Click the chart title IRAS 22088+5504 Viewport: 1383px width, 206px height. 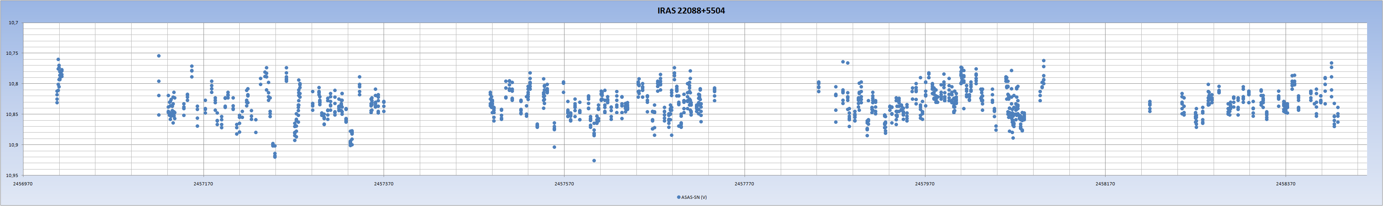pyautogui.click(x=691, y=11)
